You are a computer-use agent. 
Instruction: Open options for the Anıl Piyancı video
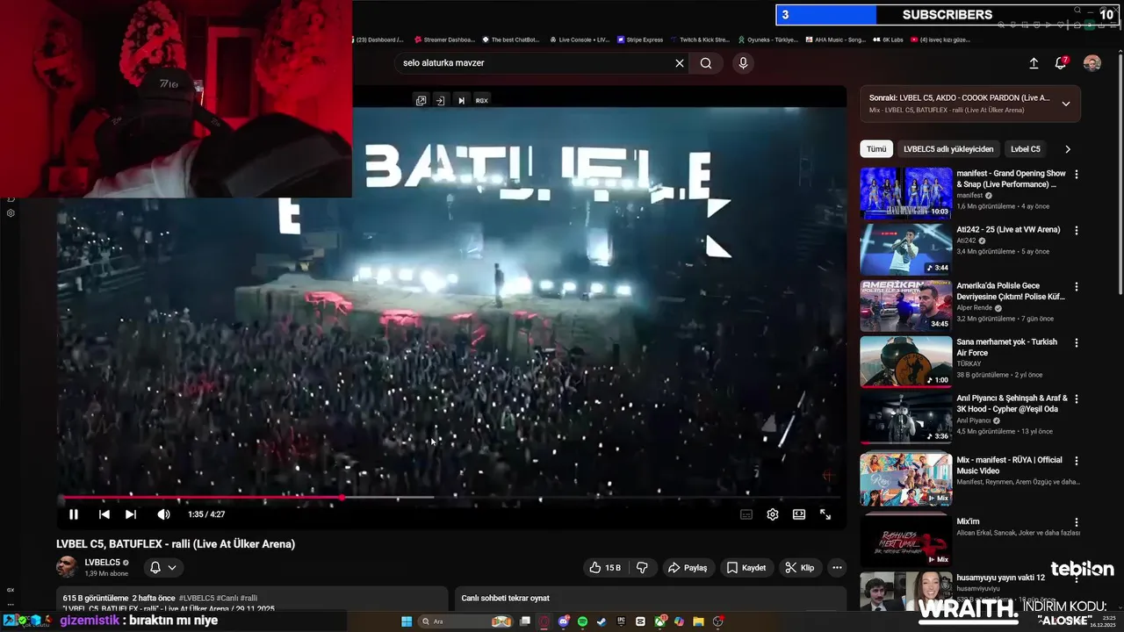point(1077,399)
